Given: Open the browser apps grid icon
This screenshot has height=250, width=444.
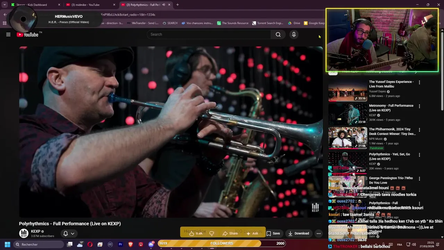Looking at the screenshot, I should click(5, 23).
